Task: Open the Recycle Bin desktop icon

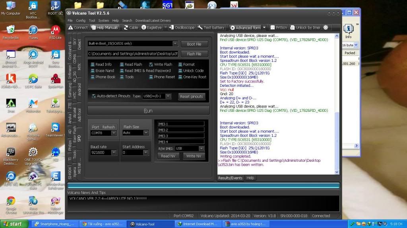Action: point(11,33)
